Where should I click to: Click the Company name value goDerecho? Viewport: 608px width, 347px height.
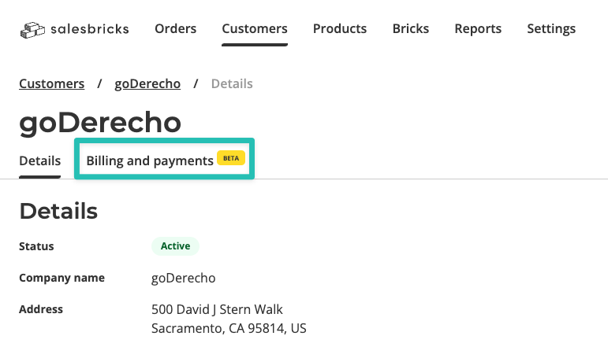184,278
